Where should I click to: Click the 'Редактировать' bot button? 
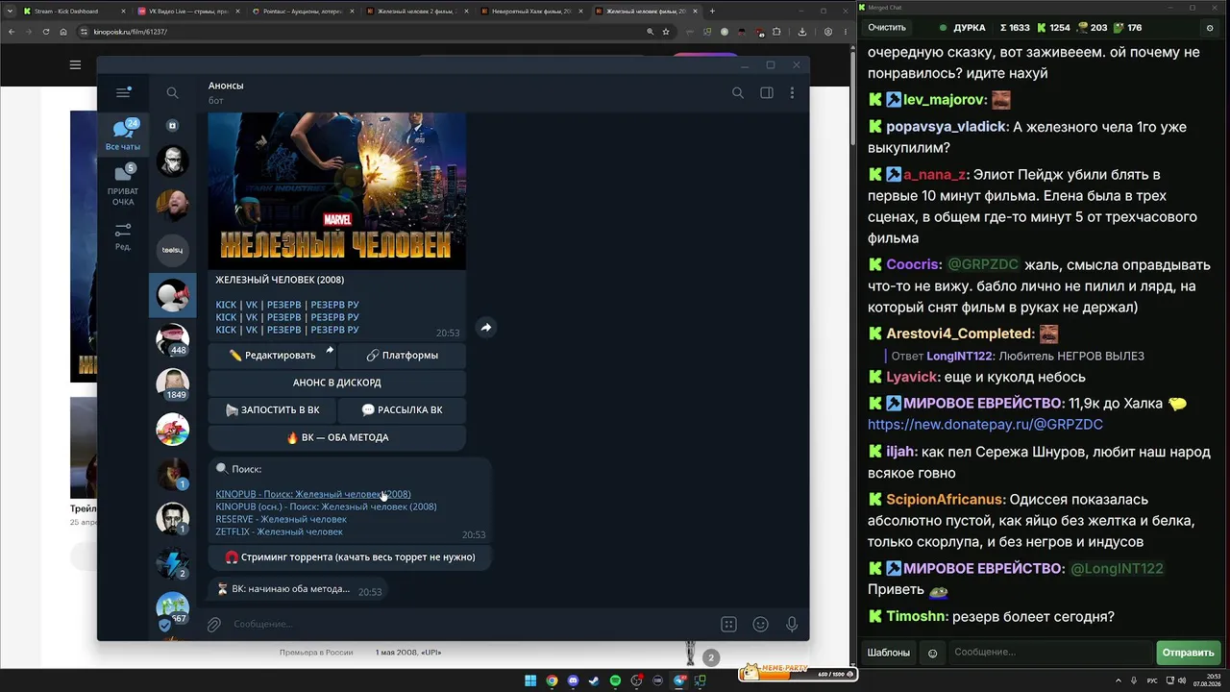coord(272,356)
